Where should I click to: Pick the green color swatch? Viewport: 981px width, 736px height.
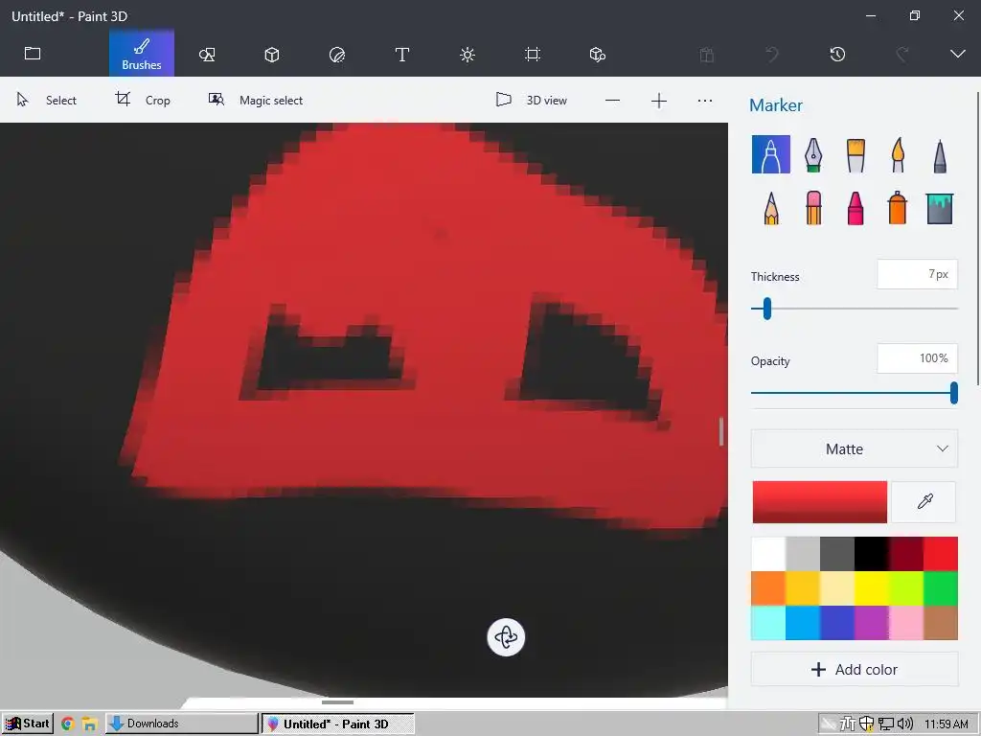941,588
